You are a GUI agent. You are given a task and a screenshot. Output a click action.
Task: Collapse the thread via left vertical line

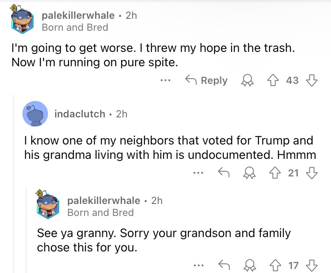[x=14, y=184]
